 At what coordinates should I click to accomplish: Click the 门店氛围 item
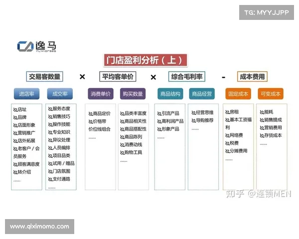click(59, 171)
